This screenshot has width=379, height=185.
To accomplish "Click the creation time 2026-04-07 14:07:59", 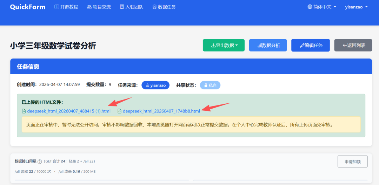I will tap(59, 85).
